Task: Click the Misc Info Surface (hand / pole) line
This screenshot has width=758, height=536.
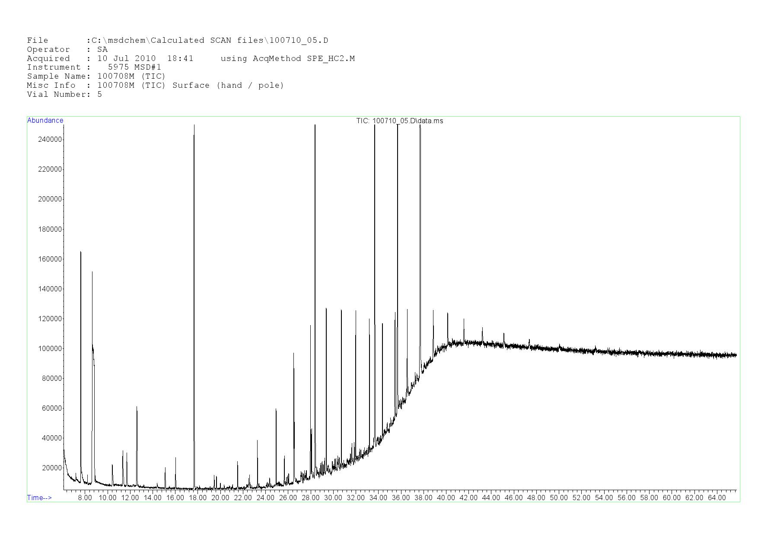Action: pos(155,86)
